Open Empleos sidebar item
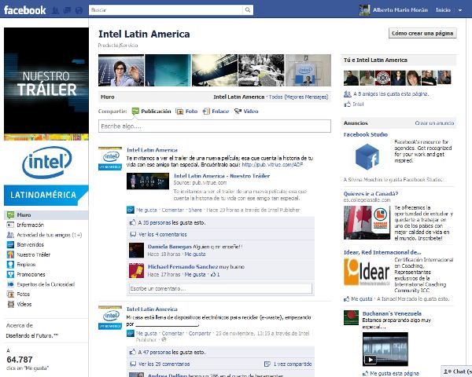This screenshot has width=472, height=377. (21, 265)
